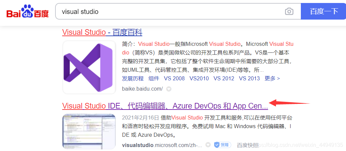Click the 2021年2月16日 date text

pos(140,117)
